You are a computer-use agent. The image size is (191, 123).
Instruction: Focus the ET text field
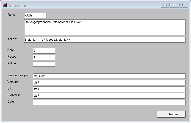coord(109,89)
